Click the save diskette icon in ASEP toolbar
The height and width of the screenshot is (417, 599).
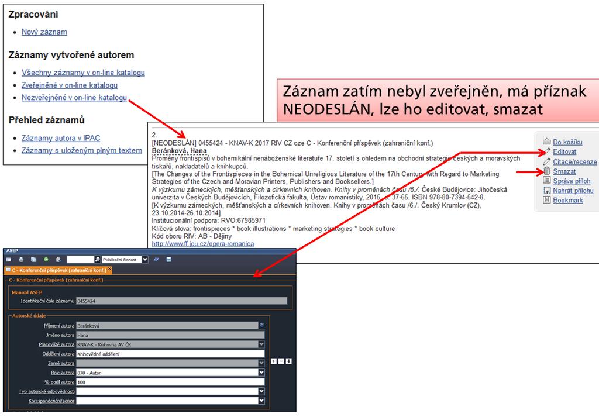pyautogui.click(x=169, y=260)
